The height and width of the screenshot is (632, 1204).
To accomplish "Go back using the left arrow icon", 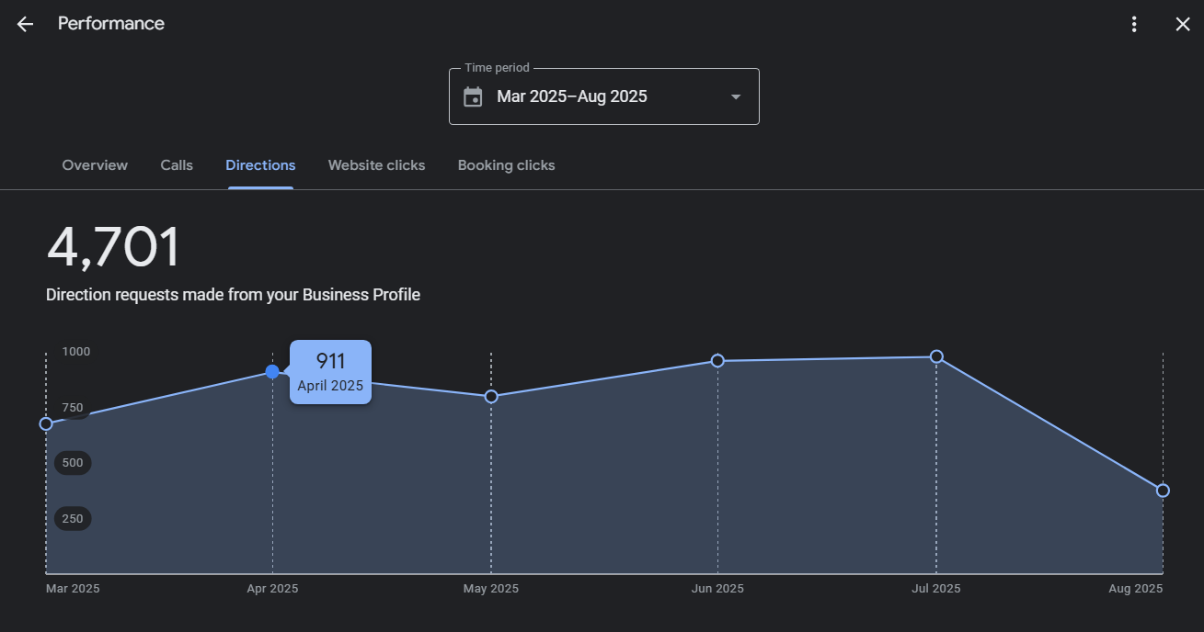I will 25,24.
